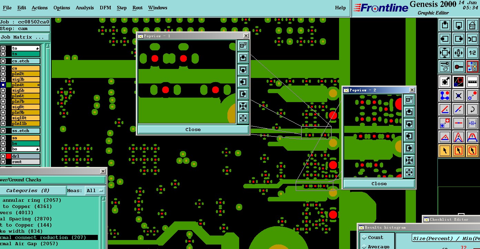Select the dimension width arrows tool
480x249 pixels.
pos(472,123)
